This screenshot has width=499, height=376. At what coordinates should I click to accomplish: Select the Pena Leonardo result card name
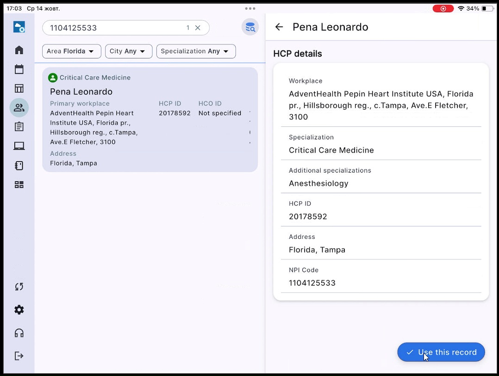click(81, 92)
